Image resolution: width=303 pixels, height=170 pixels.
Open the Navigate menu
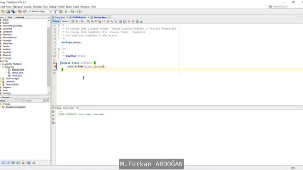click(18, 7)
